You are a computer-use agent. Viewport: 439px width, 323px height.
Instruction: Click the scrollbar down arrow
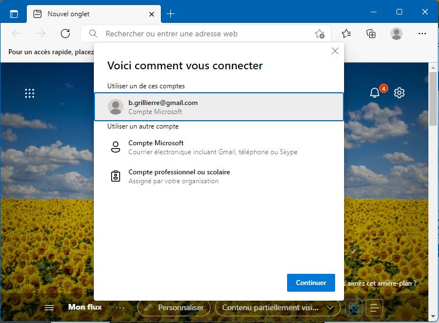click(433, 316)
